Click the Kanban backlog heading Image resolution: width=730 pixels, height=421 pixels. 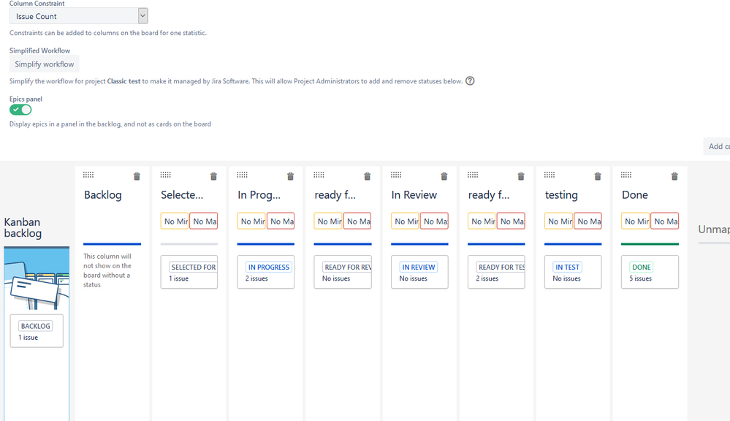pyautogui.click(x=23, y=228)
